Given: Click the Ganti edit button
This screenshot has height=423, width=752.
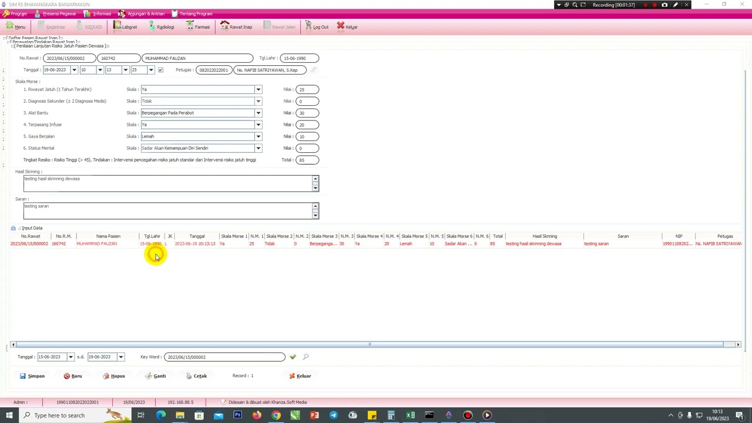Looking at the screenshot, I should tap(156, 376).
